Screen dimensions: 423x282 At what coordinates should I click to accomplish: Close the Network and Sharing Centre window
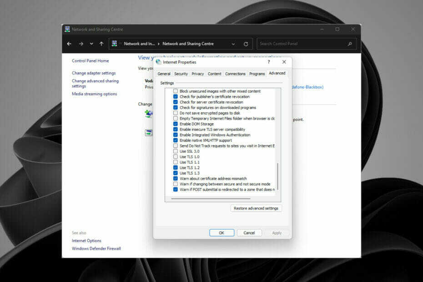coord(353,29)
